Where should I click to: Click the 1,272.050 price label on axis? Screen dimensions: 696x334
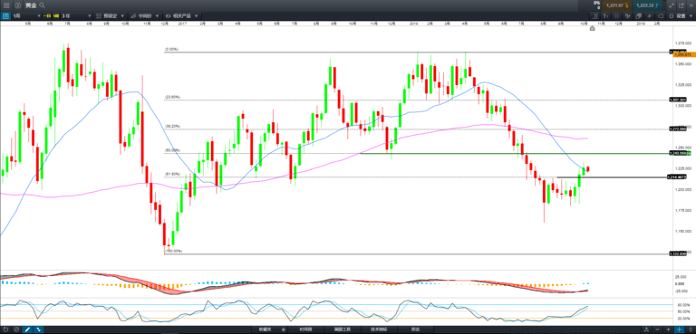[x=678, y=129]
